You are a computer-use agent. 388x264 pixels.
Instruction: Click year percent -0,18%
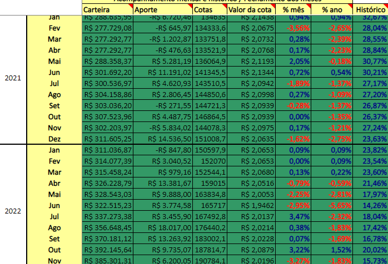point(332,62)
